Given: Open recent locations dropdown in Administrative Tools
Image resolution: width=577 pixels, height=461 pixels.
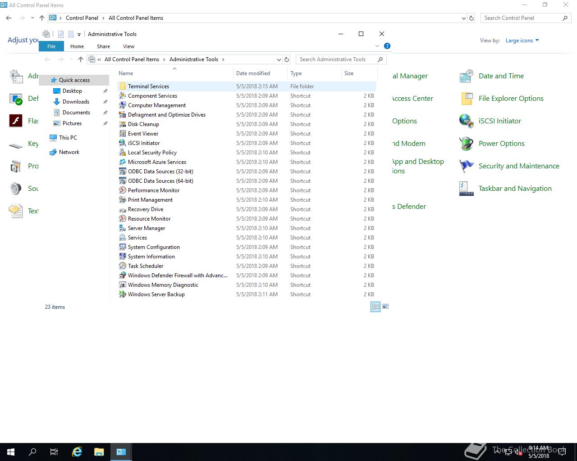Looking at the screenshot, I should (x=71, y=59).
